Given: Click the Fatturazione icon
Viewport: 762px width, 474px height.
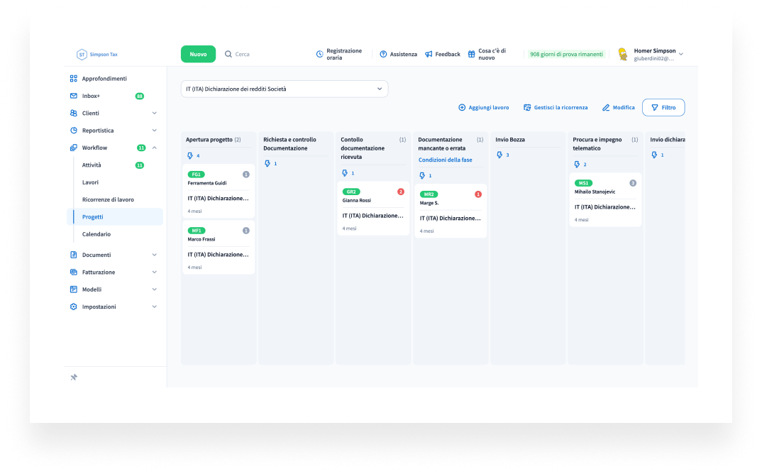Looking at the screenshot, I should [x=73, y=272].
